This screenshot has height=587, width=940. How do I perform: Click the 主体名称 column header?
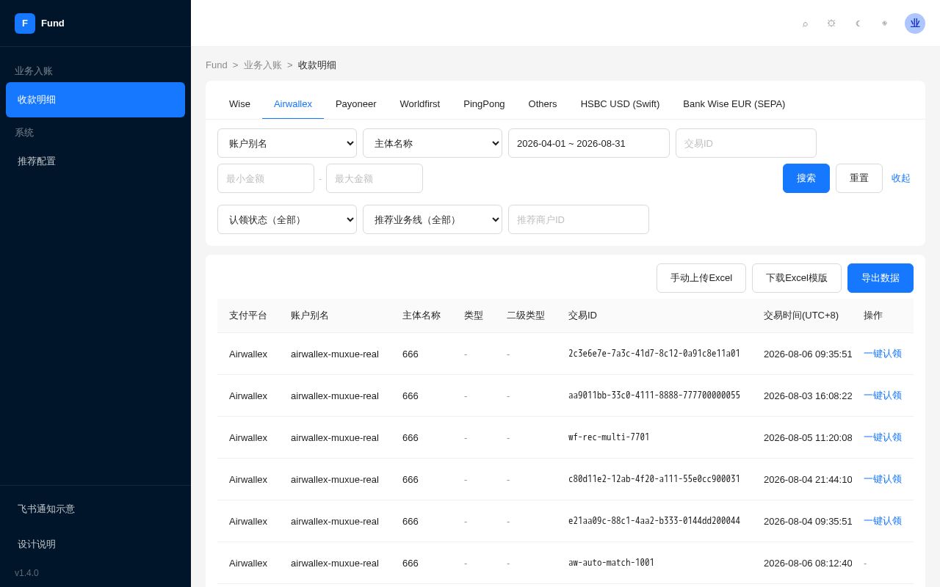422,316
